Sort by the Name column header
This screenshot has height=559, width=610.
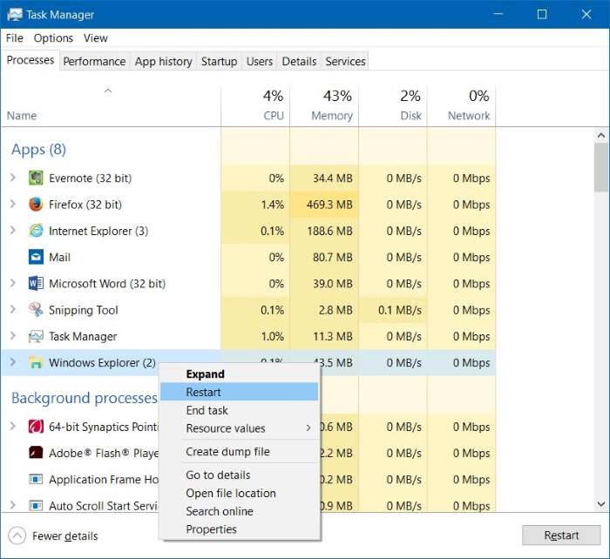point(111,105)
